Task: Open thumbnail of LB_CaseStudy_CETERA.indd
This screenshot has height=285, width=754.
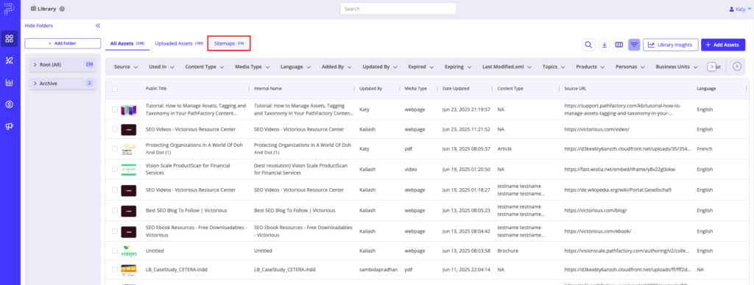Action: [128, 270]
